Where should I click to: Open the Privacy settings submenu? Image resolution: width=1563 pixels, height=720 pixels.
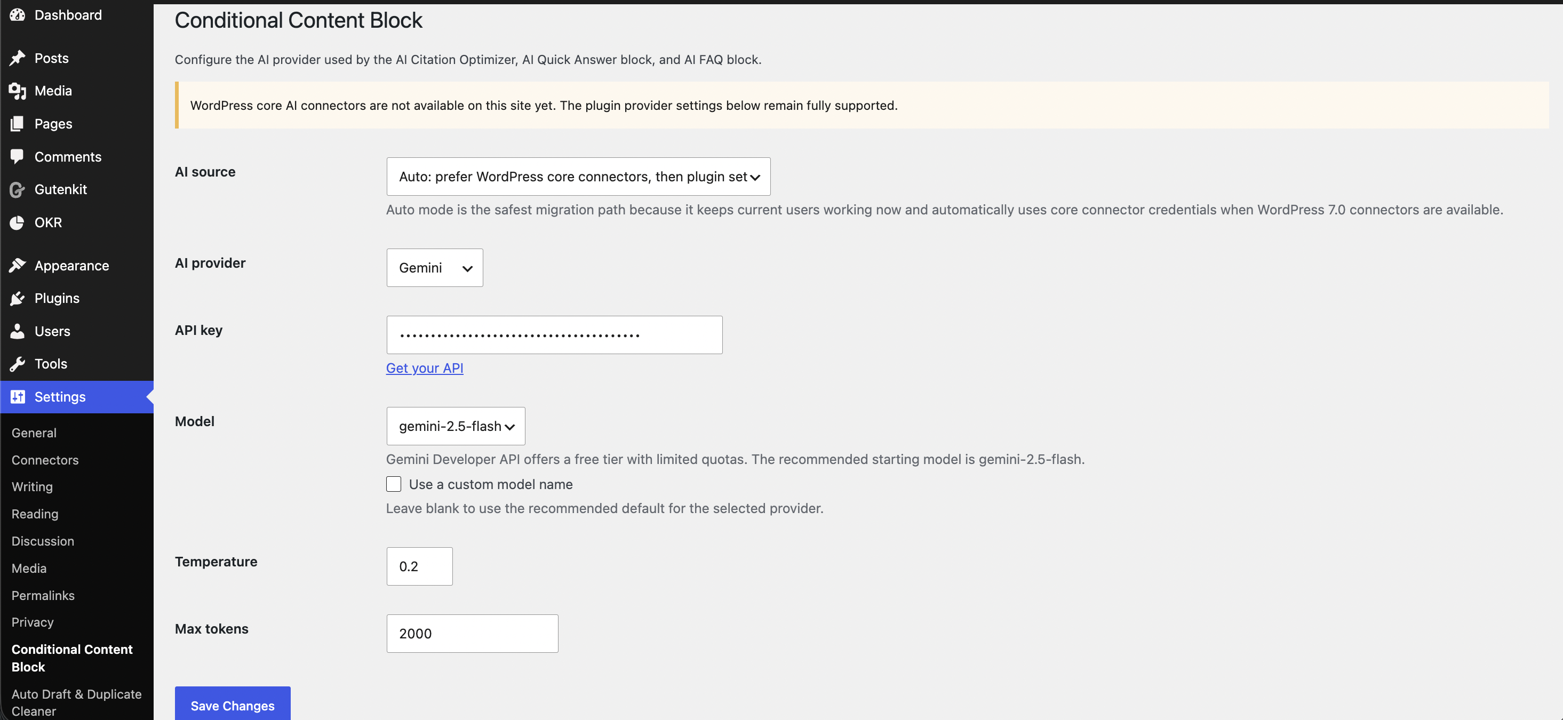tap(33, 622)
